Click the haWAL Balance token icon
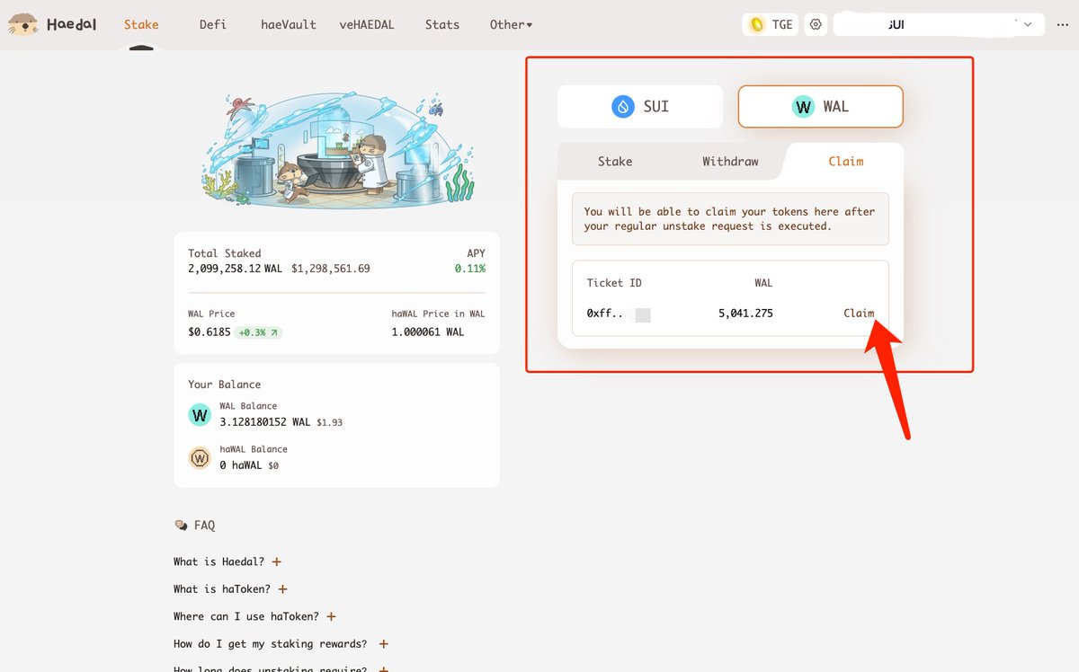 [199, 458]
